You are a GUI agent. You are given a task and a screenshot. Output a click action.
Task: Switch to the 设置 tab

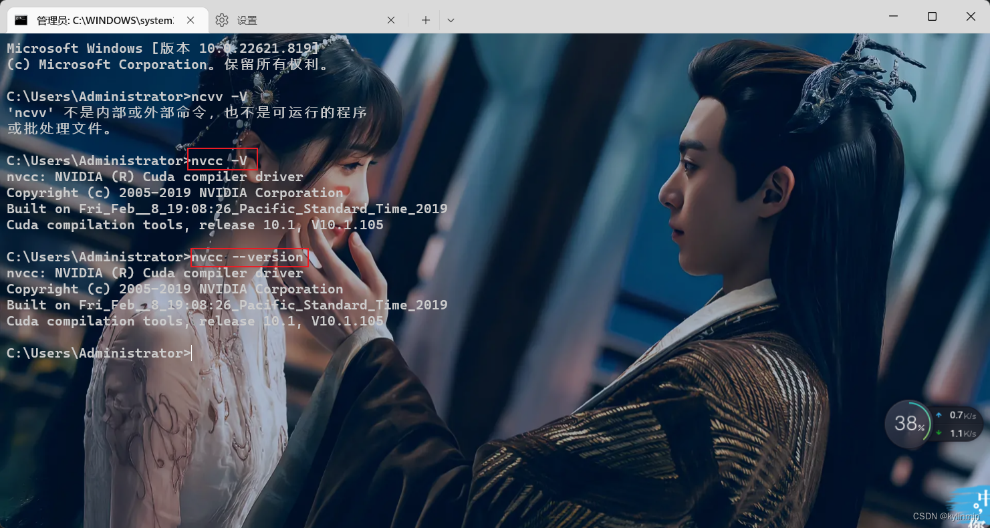[306, 20]
